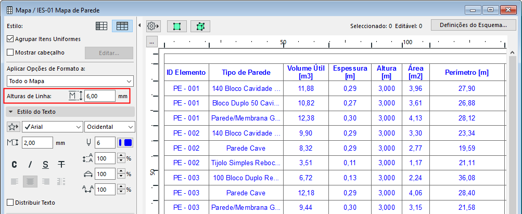
Task: Click thickness cell 0,11
Action: pos(350,163)
